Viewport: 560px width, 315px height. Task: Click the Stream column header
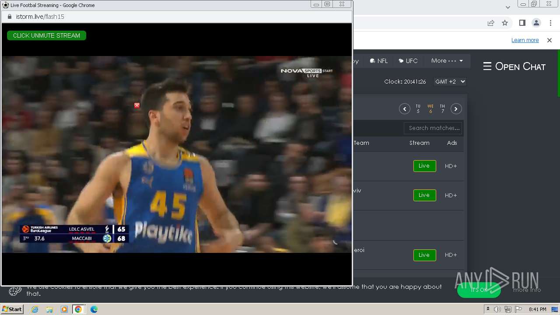click(x=420, y=143)
